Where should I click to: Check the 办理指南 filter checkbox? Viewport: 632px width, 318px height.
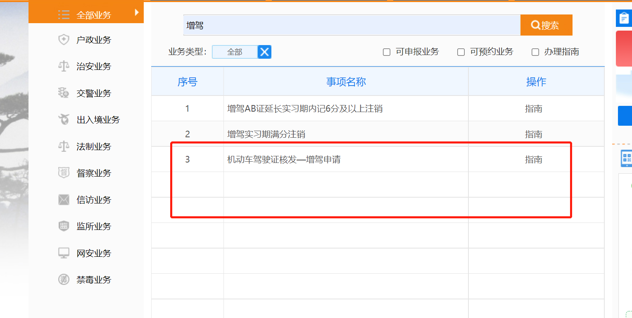[x=535, y=52]
